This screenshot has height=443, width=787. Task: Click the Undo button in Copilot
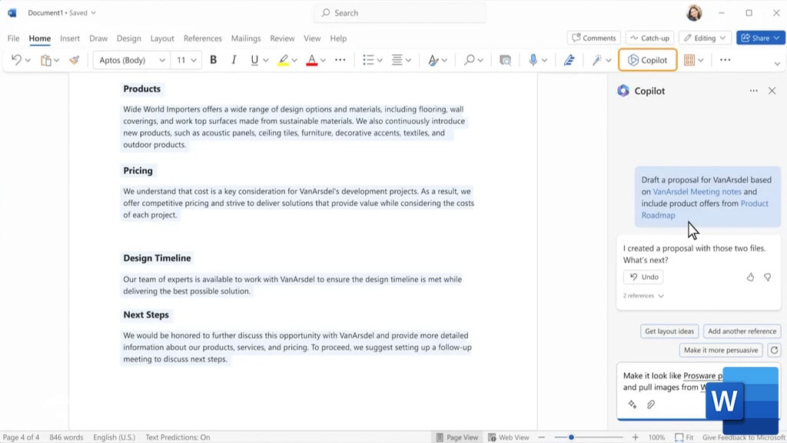click(643, 277)
